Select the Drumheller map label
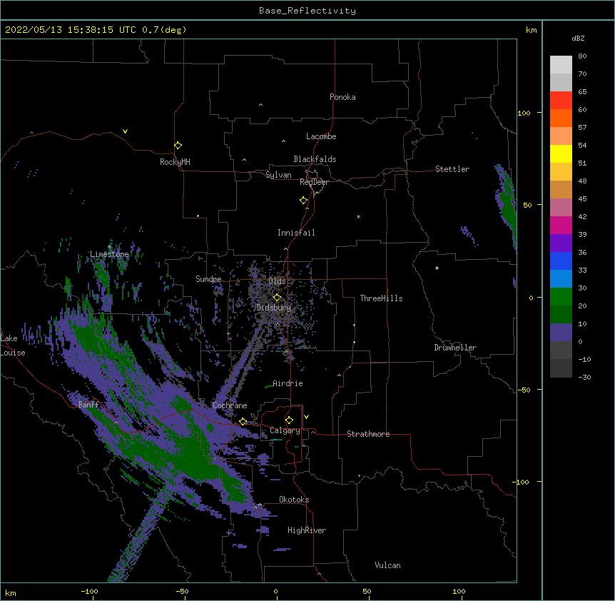 pos(455,348)
